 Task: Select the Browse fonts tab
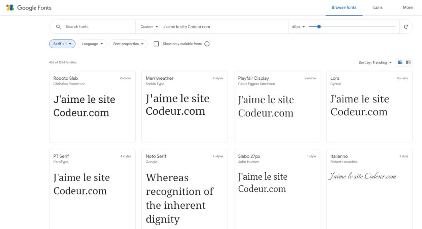tap(344, 7)
